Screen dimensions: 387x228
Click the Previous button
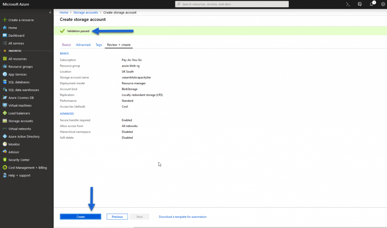coord(117,217)
